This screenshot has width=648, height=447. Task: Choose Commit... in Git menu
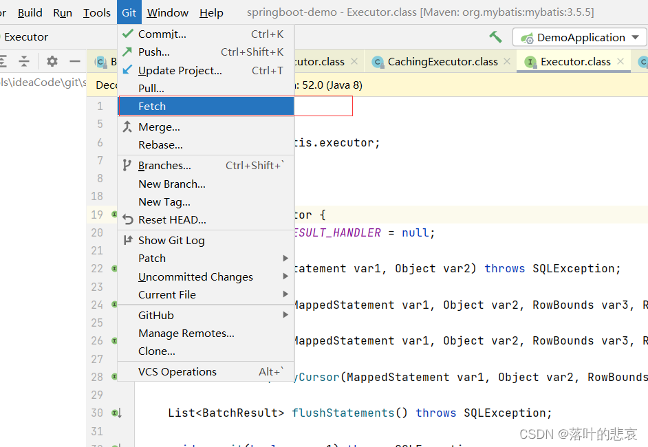(206, 34)
